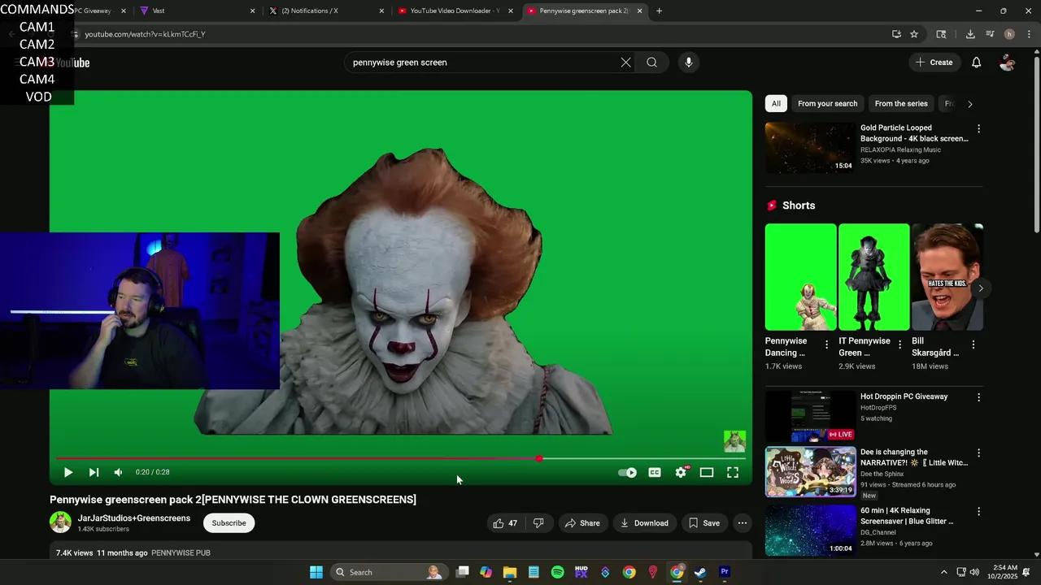Share the Pennywise video
This screenshot has height=585, width=1041.
pyautogui.click(x=582, y=523)
